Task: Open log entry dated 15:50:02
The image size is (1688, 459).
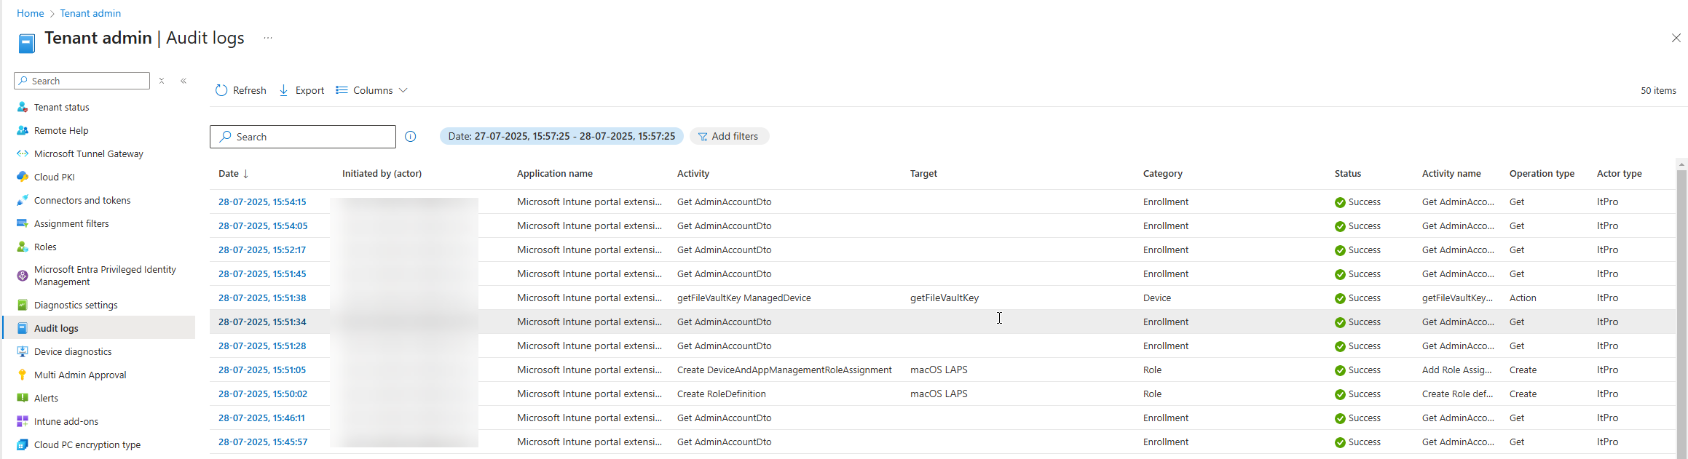Action: (263, 394)
